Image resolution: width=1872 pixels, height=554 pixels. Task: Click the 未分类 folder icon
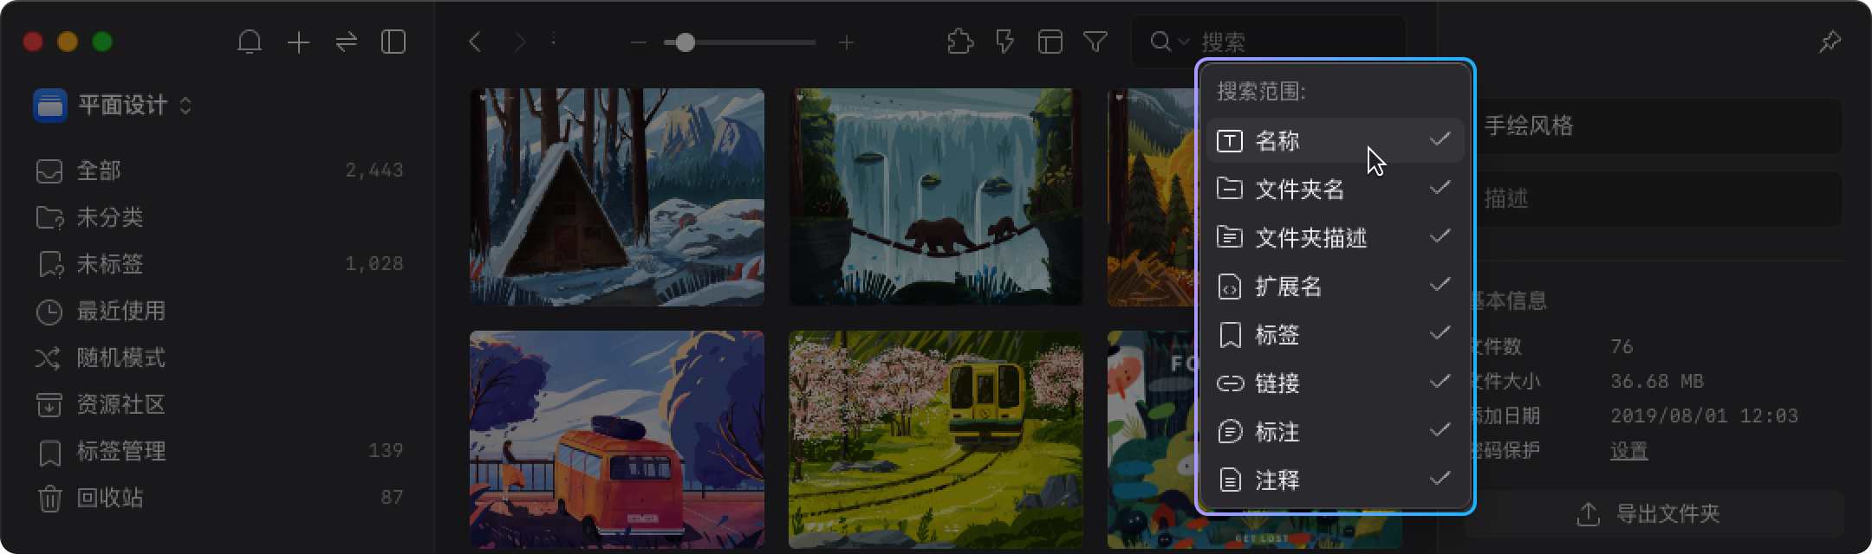pos(49,217)
